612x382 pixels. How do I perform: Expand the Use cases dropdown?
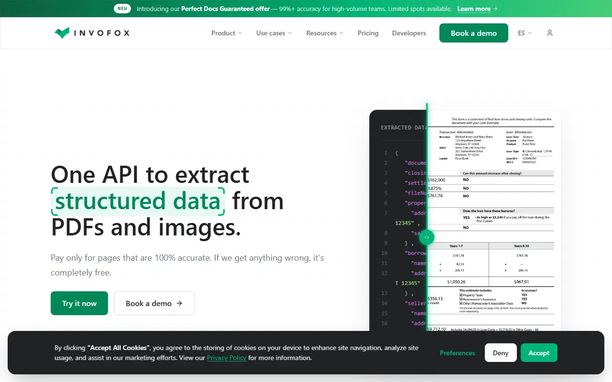(x=274, y=33)
